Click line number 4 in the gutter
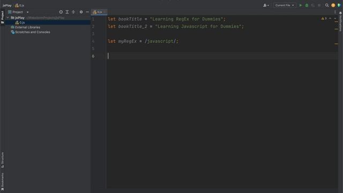This screenshot has height=193, width=343. click(93, 41)
